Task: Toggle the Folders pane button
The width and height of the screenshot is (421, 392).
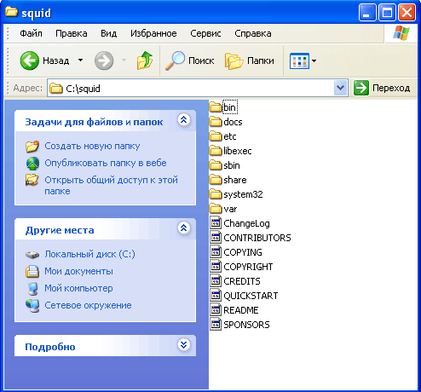Action: tap(250, 61)
